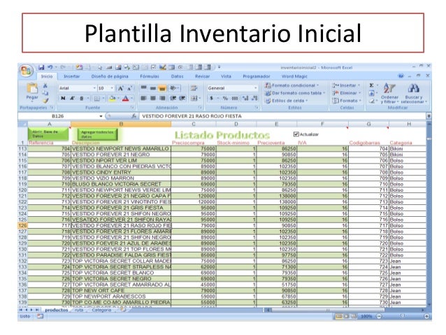Increase font size with large A

click(x=121, y=89)
